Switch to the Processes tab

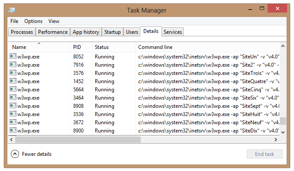point(22,32)
